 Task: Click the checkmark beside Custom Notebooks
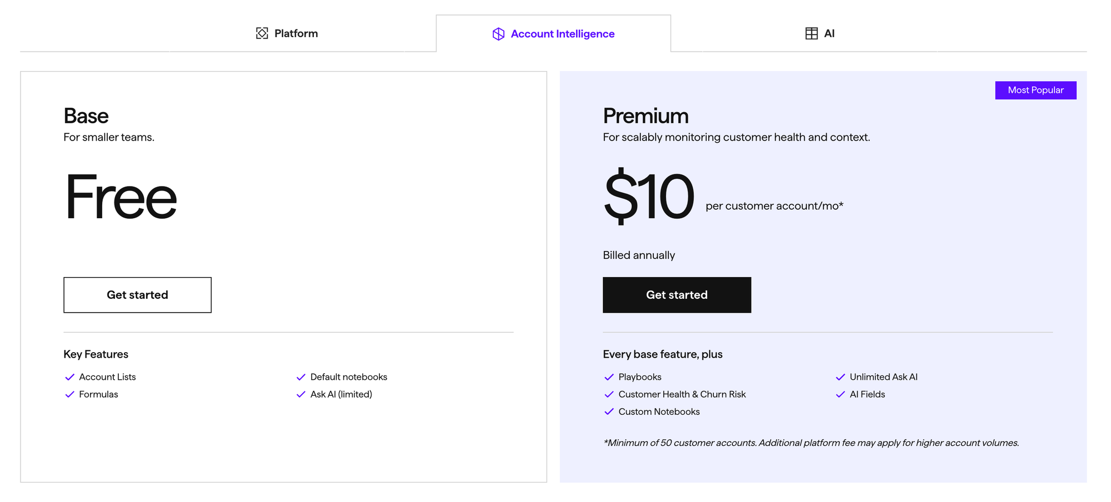(609, 411)
